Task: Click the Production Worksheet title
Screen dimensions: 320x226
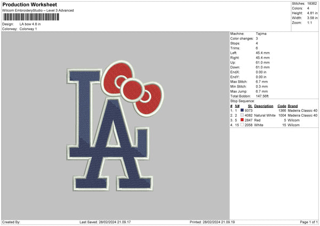Action: click(29, 4)
